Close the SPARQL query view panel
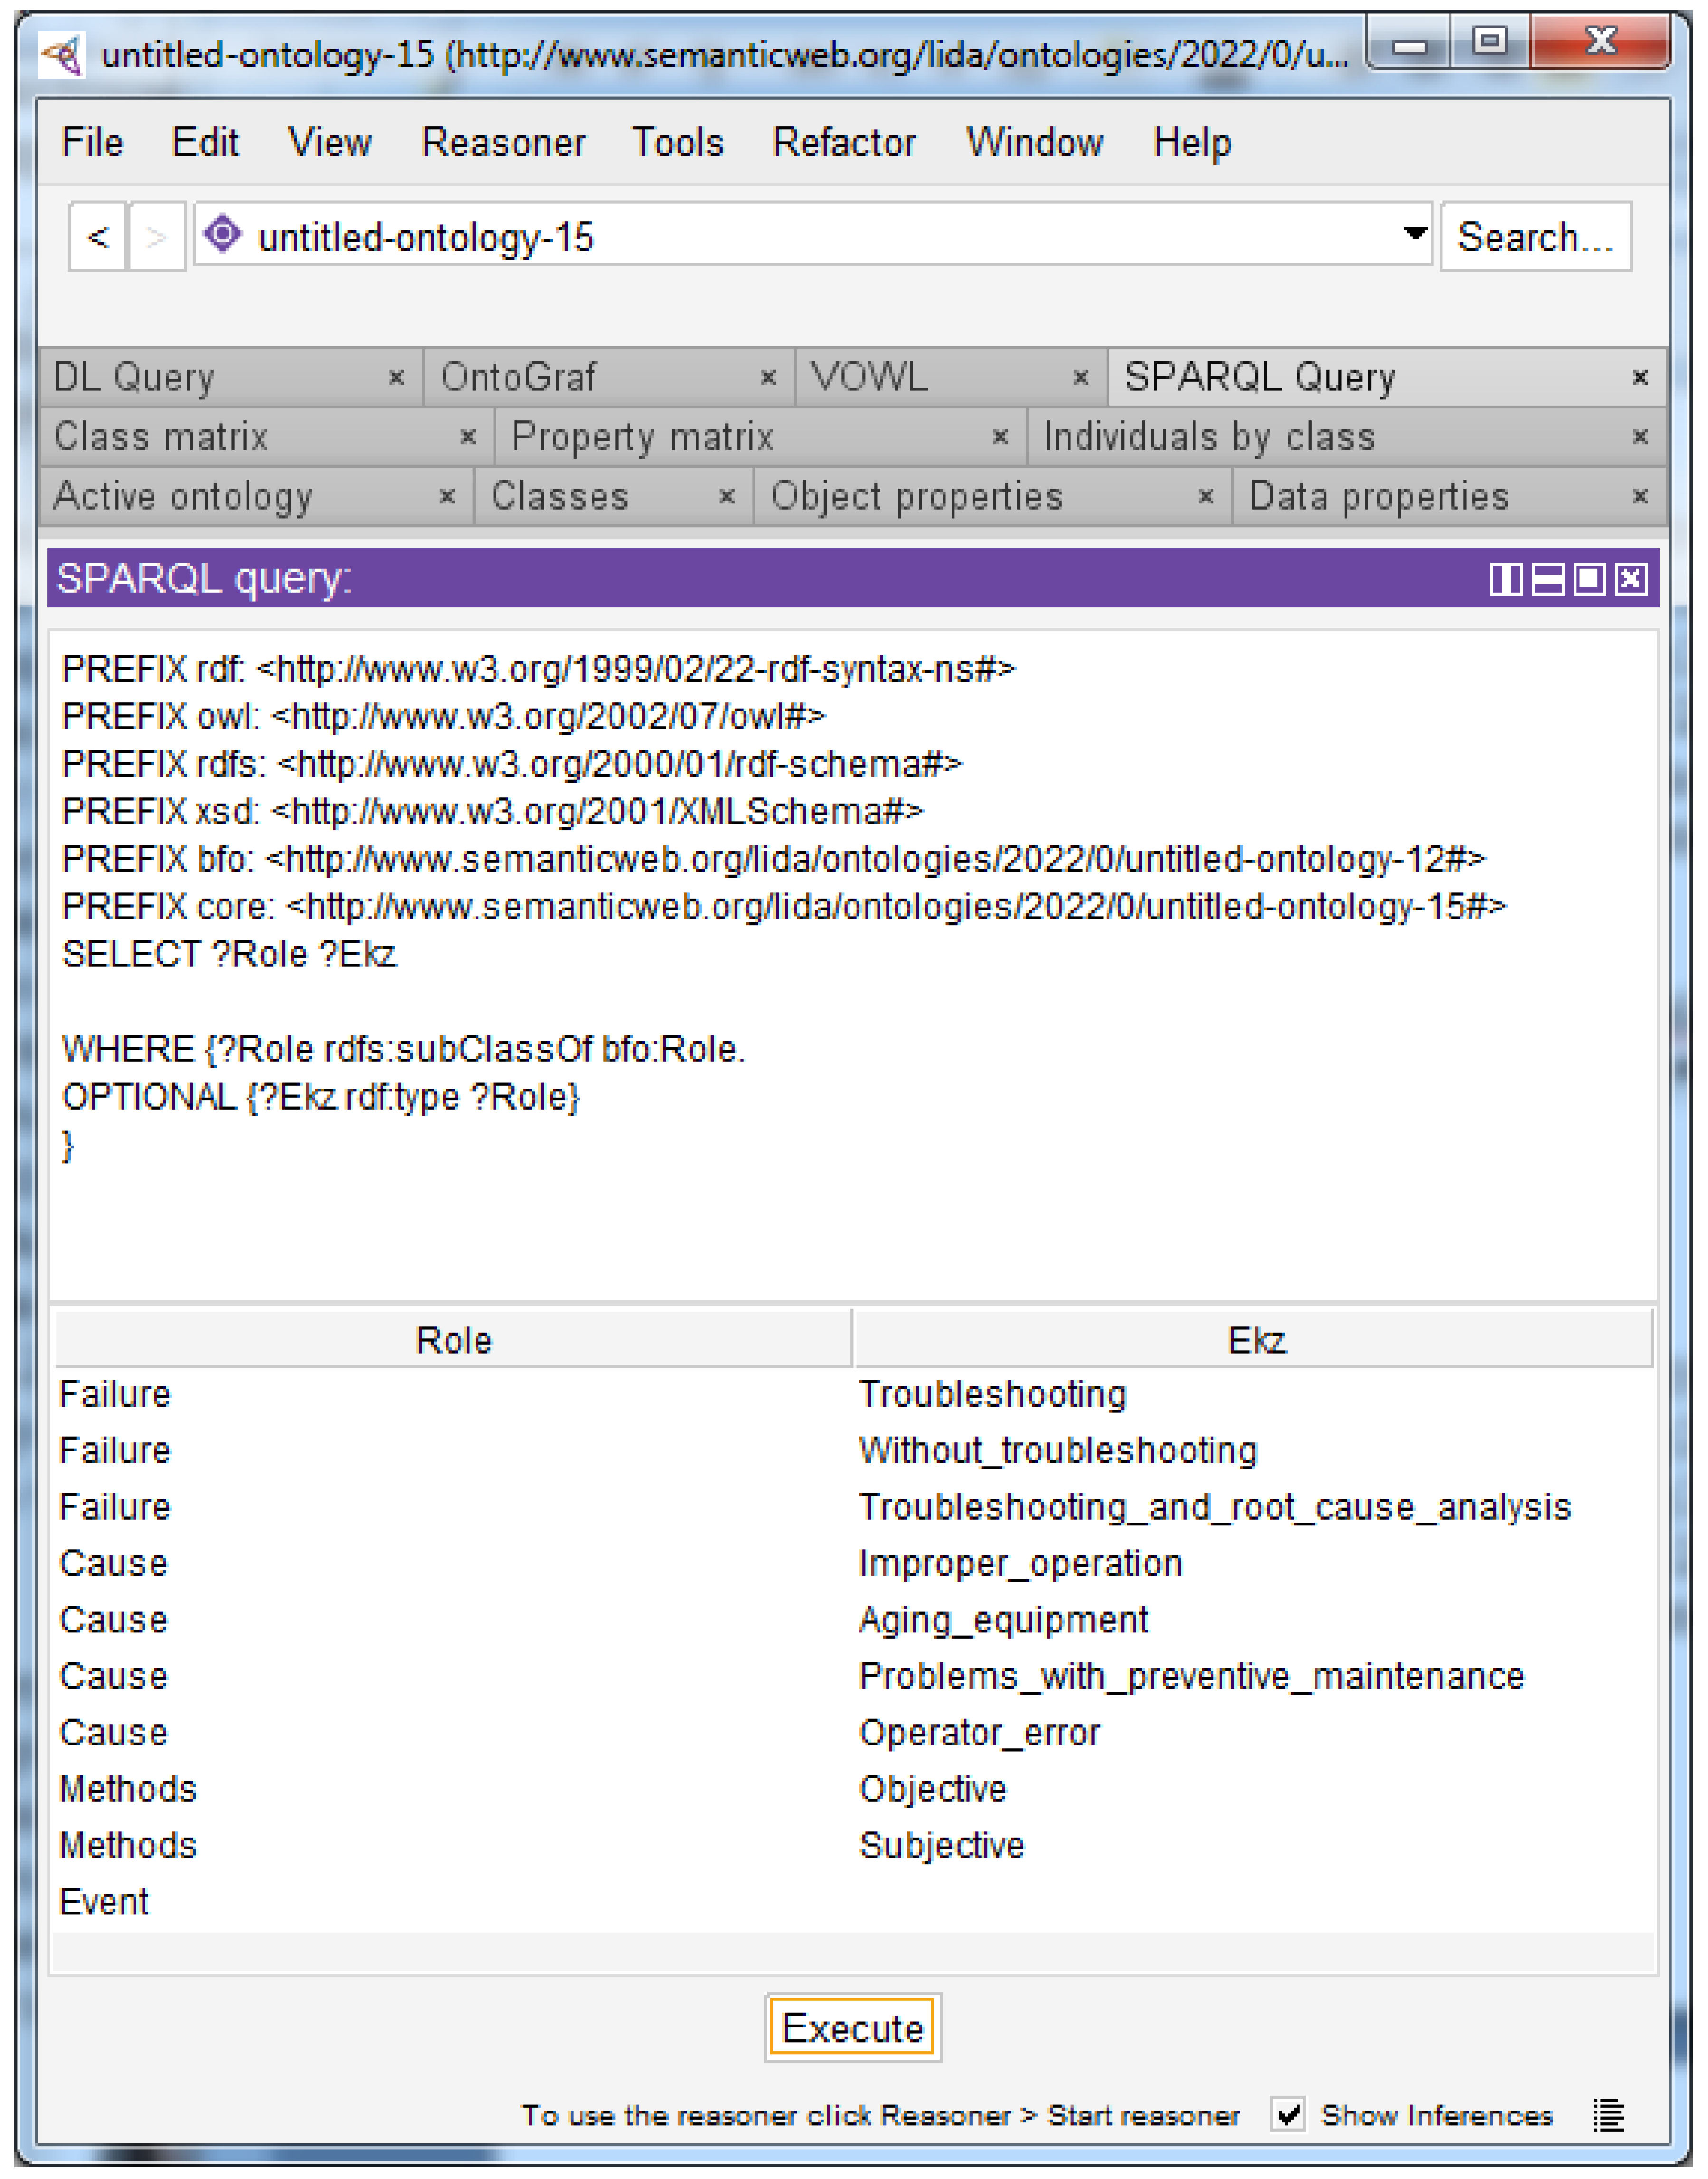The height and width of the screenshot is (2179, 1708). 1631,579
